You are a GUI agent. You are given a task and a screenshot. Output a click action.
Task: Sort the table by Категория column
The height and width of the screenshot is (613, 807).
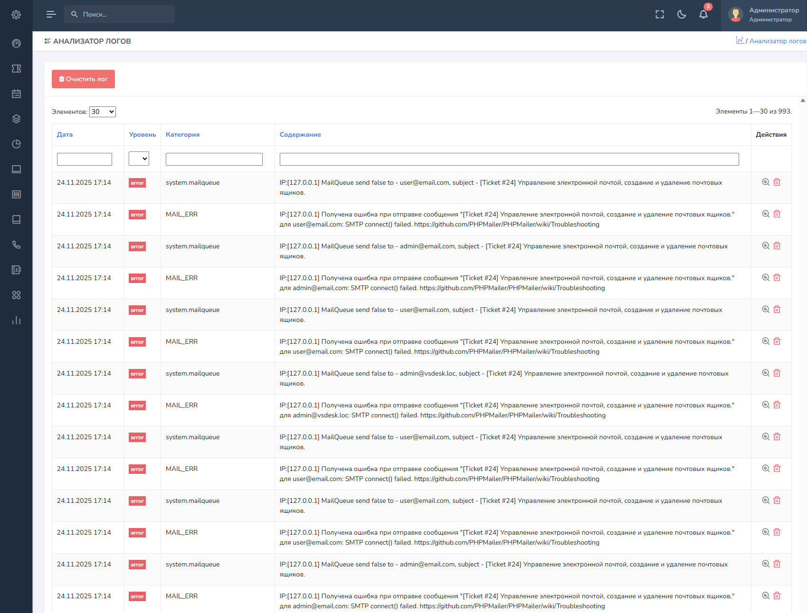[x=182, y=135]
